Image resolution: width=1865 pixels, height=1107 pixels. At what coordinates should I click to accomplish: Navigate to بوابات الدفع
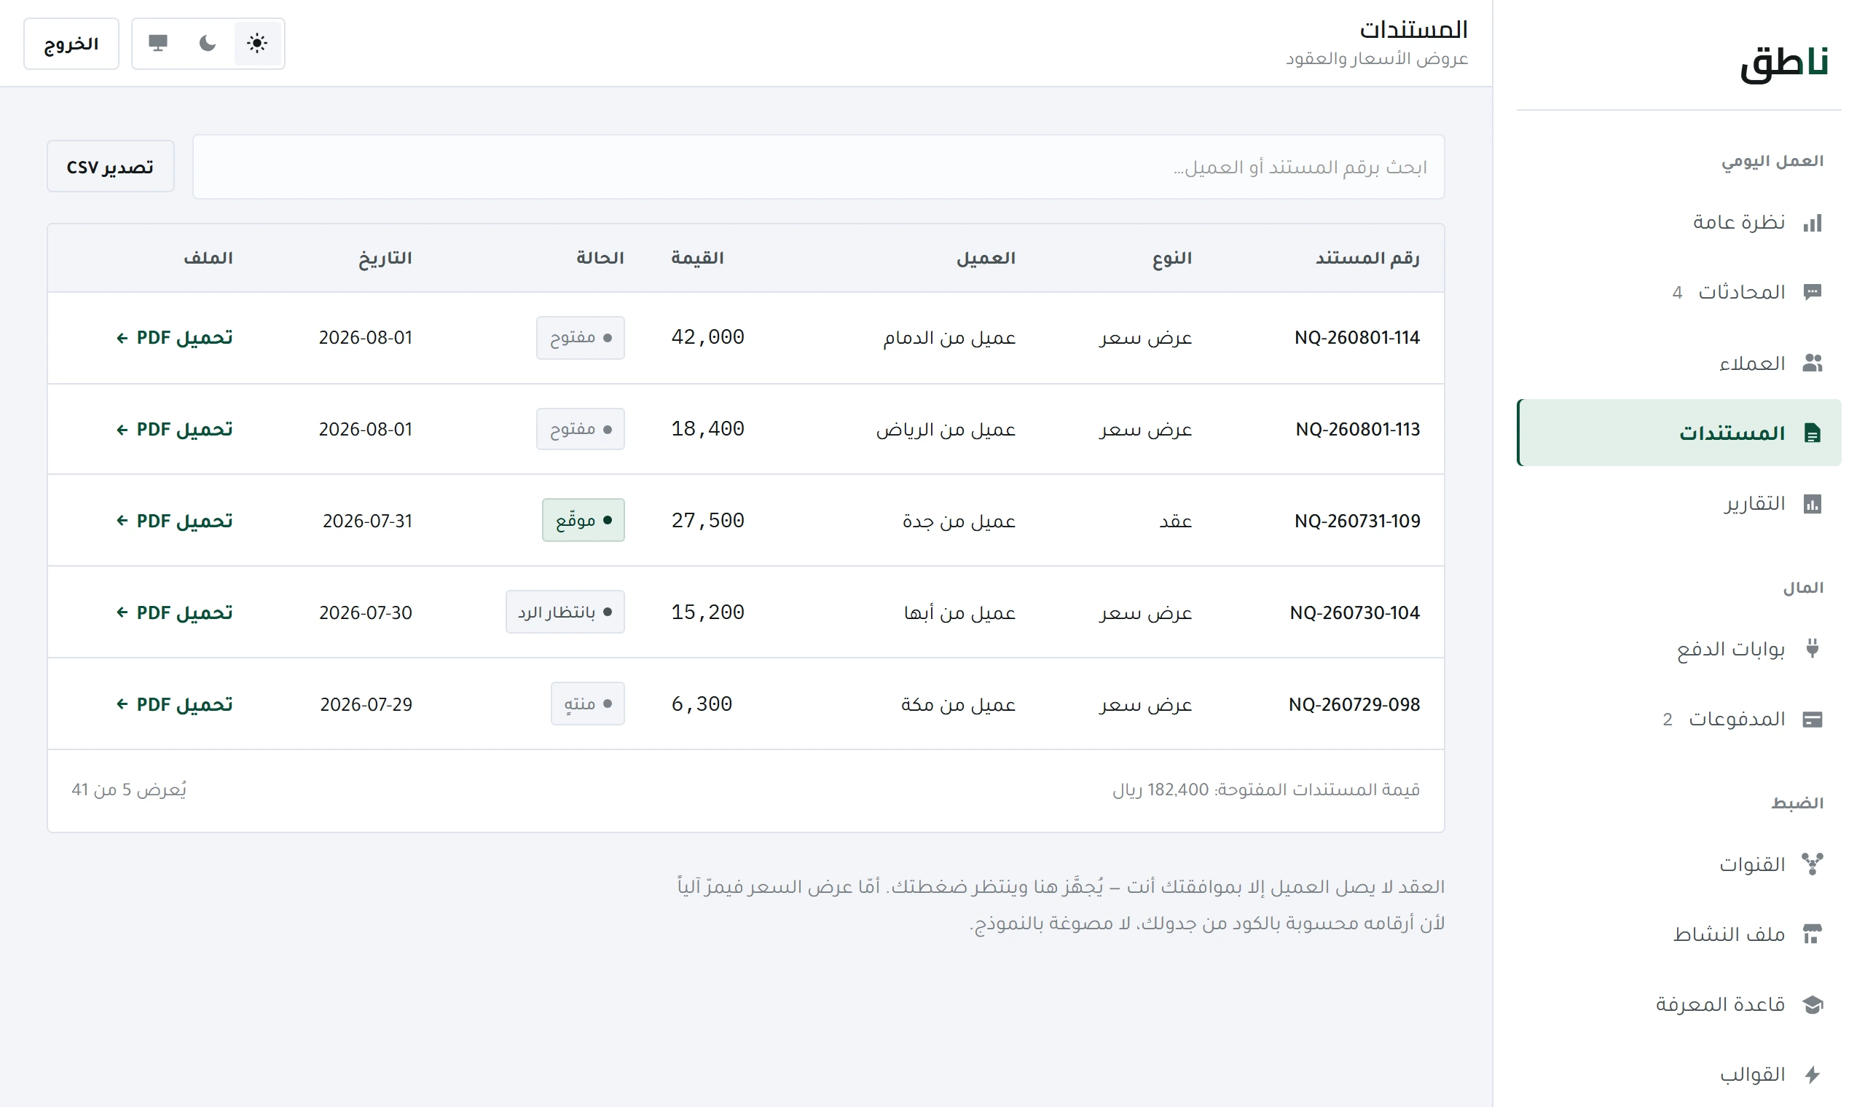click(1678, 648)
